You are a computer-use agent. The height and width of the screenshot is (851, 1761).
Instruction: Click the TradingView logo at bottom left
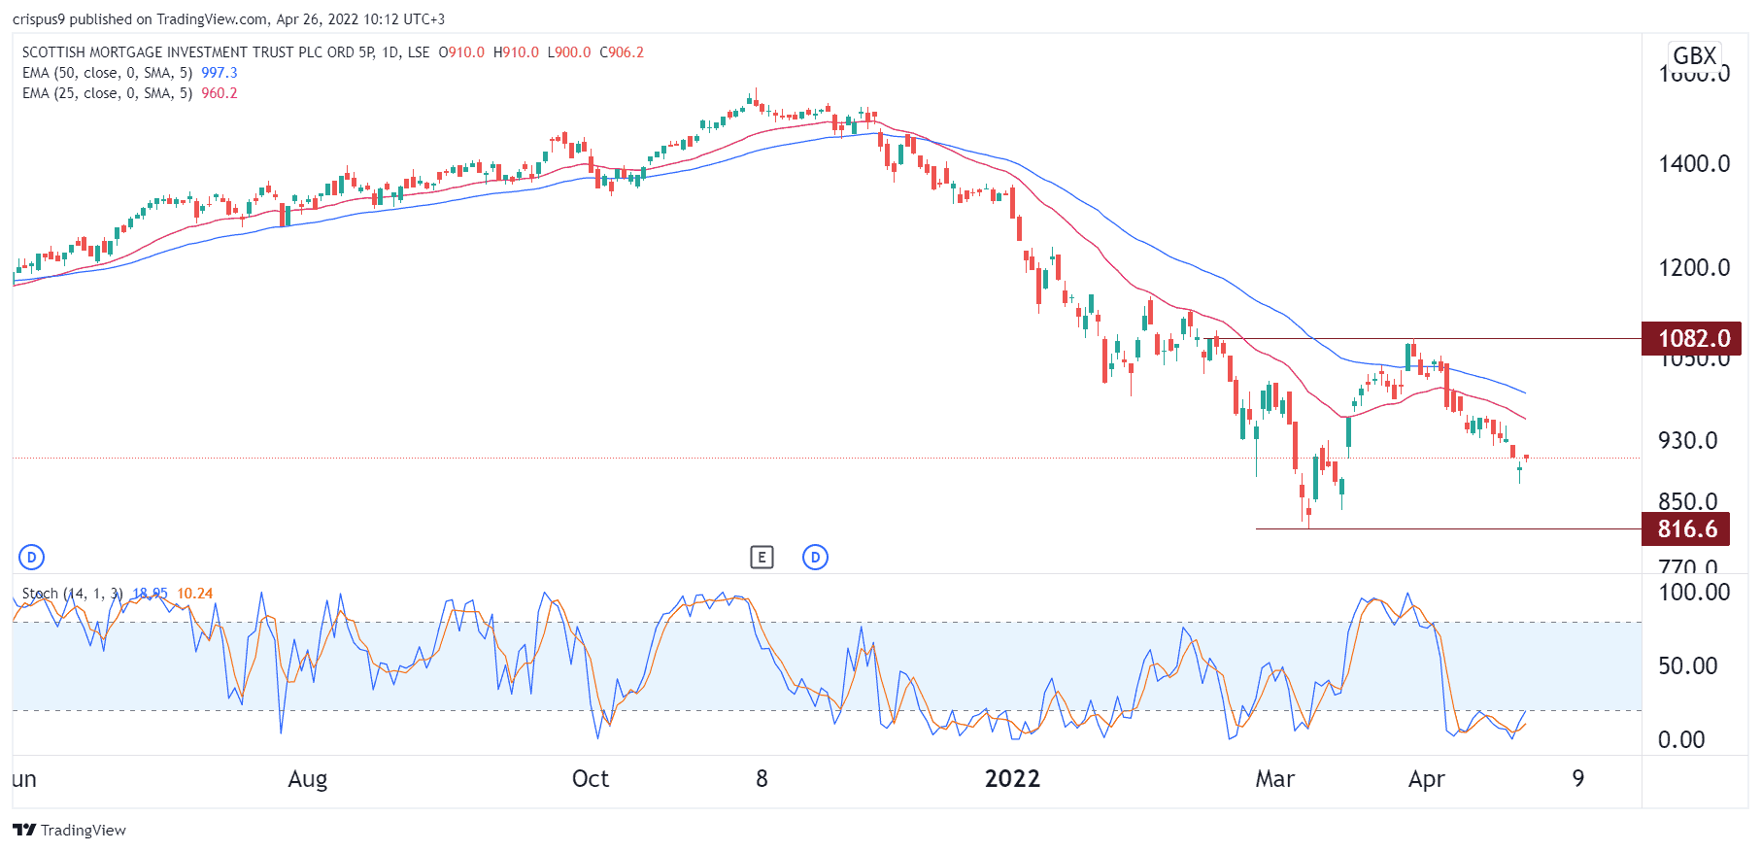pos(69,830)
